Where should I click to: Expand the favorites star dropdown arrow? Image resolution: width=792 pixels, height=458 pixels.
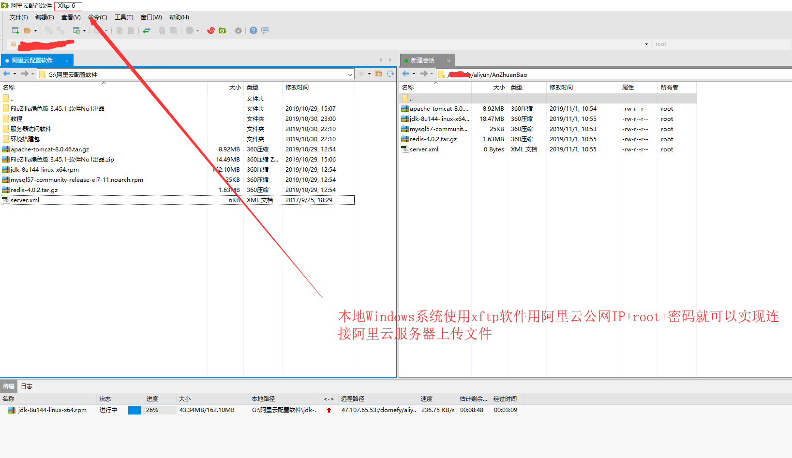[369, 74]
